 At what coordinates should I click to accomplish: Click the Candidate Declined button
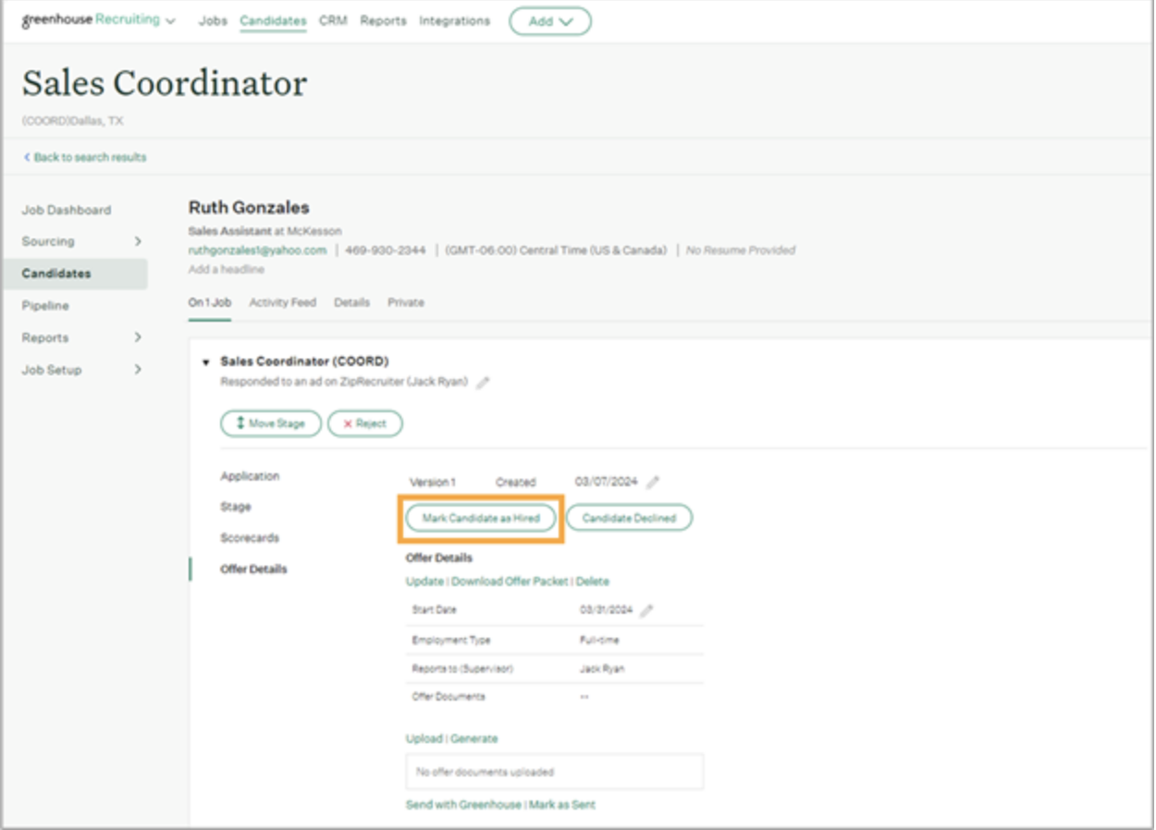point(629,519)
